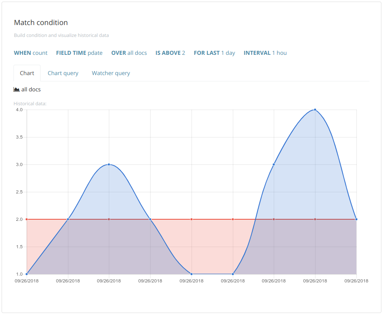Screen dimensions: 383x315
Task: Edit the IS ABOVE 2 threshold condition
Action: pyautogui.click(x=170, y=53)
